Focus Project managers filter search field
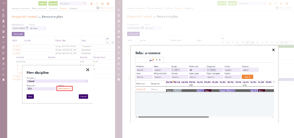The height and width of the screenshot is (138, 294). click(x=215, y=77)
